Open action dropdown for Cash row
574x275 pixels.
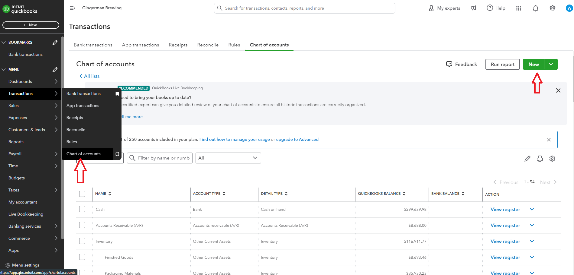[x=532, y=209]
